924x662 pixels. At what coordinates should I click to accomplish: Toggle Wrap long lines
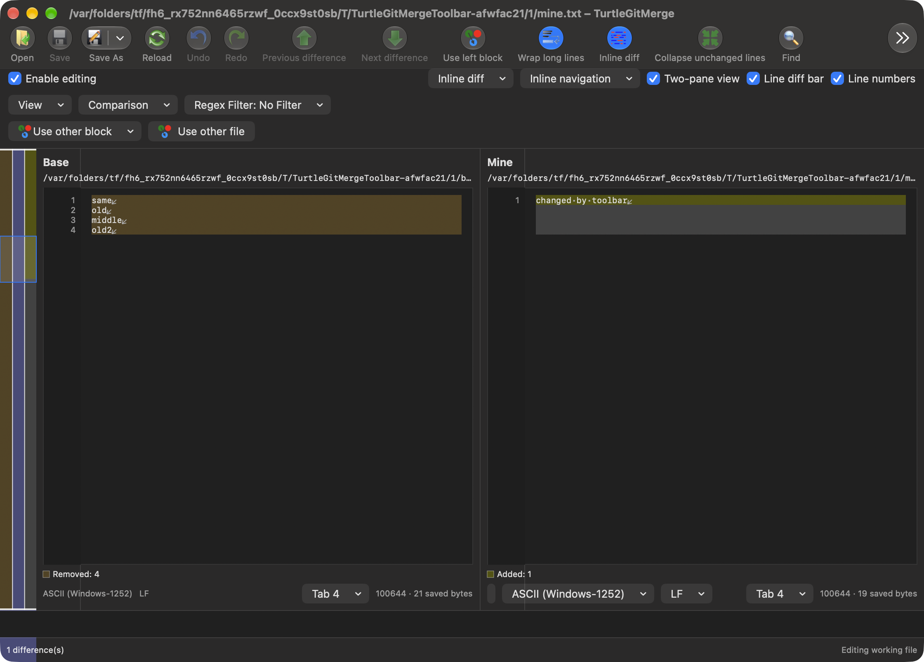[x=551, y=38]
